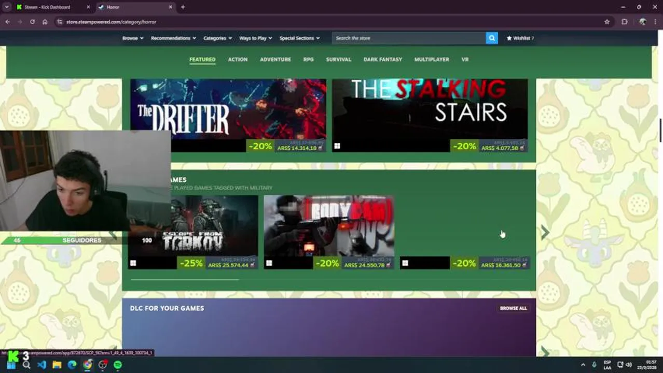Viewport: 663px width, 373px height.
Task: Expand the Recommendations dropdown menu
Action: point(173,38)
